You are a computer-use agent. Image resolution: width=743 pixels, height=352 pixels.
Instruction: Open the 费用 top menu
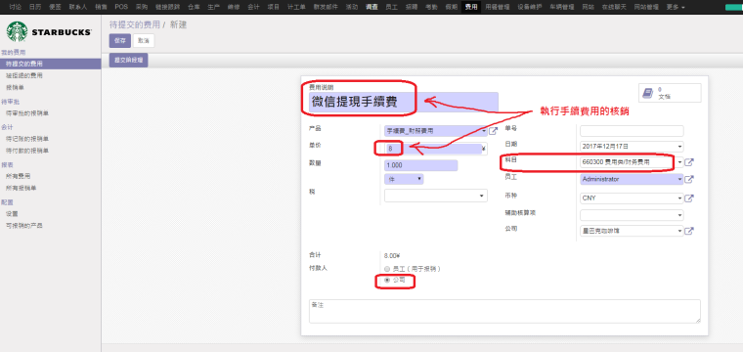(471, 7)
